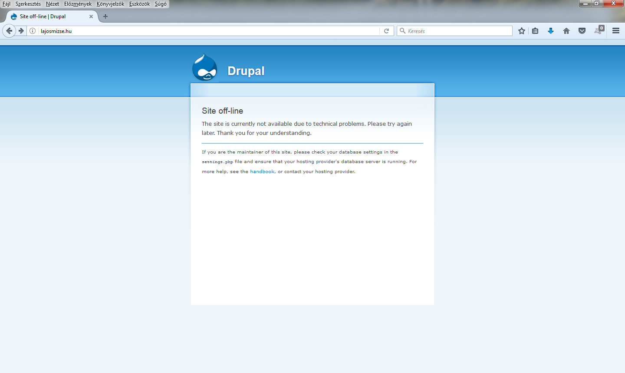Click the Drupal logo
625x373 pixels.
coord(205,68)
